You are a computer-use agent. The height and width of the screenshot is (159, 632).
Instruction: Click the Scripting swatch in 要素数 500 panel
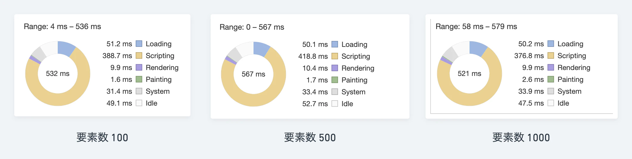coord(335,56)
